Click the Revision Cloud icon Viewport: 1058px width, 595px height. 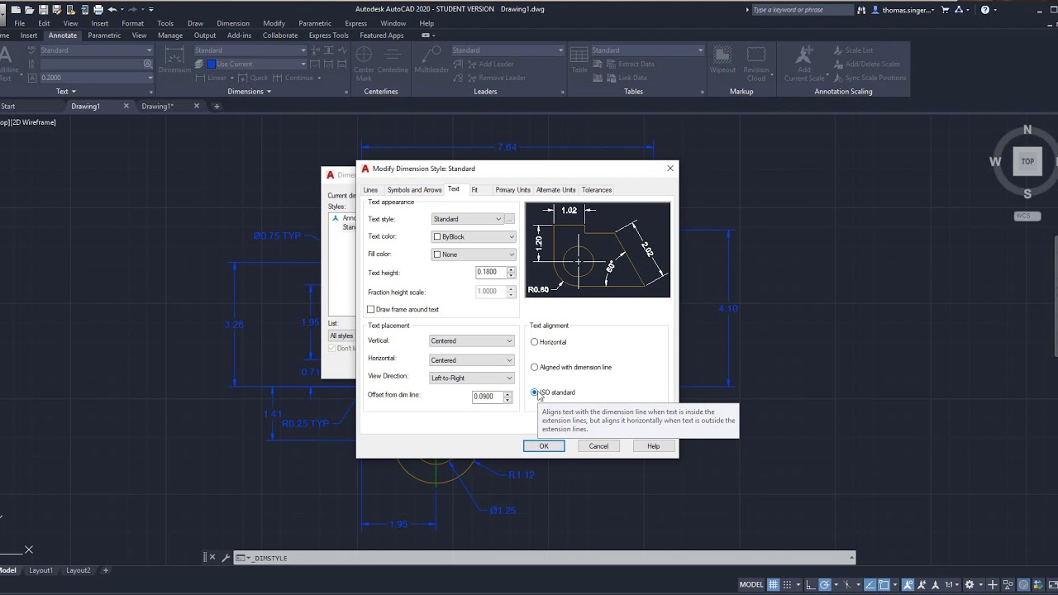click(x=755, y=55)
